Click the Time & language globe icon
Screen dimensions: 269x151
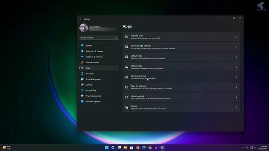click(82, 79)
